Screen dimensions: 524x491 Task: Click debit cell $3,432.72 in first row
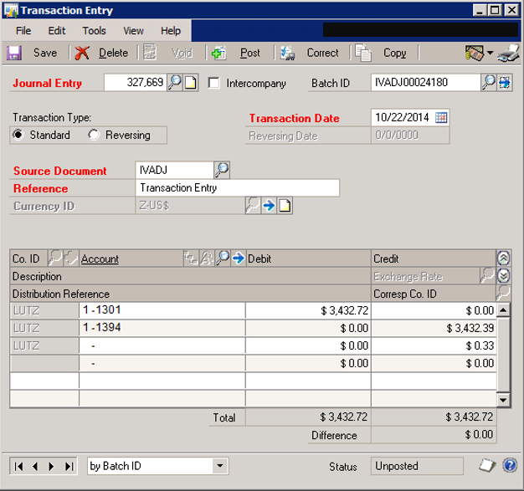click(x=308, y=310)
